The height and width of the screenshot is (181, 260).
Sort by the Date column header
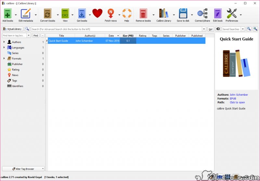pyautogui.click(x=112, y=36)
